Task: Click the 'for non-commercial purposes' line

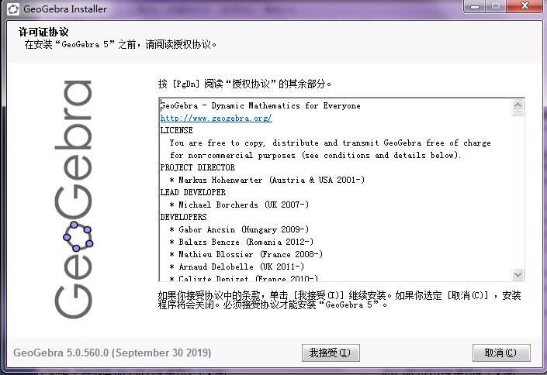Action: (315, 155)
